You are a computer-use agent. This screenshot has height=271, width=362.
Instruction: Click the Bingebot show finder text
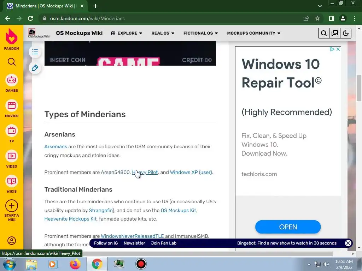pyautogui.click(x=287, y=243)
